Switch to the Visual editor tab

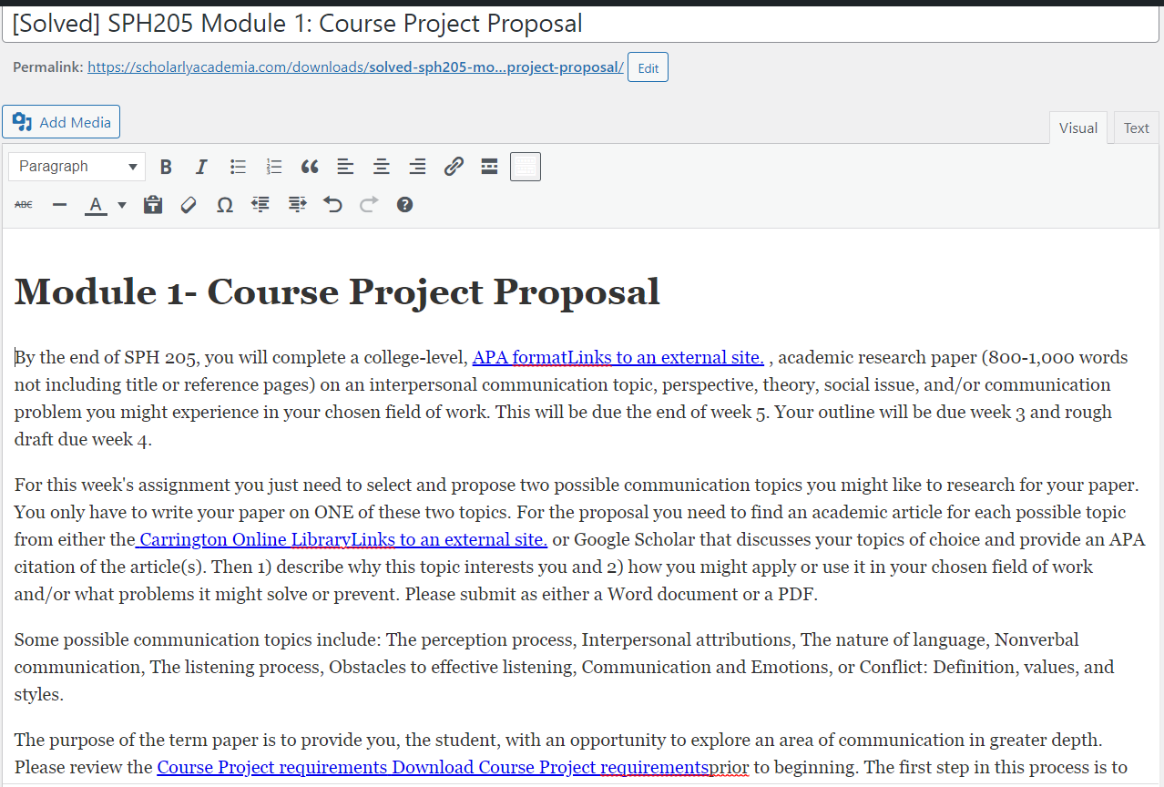(1078, 128)
